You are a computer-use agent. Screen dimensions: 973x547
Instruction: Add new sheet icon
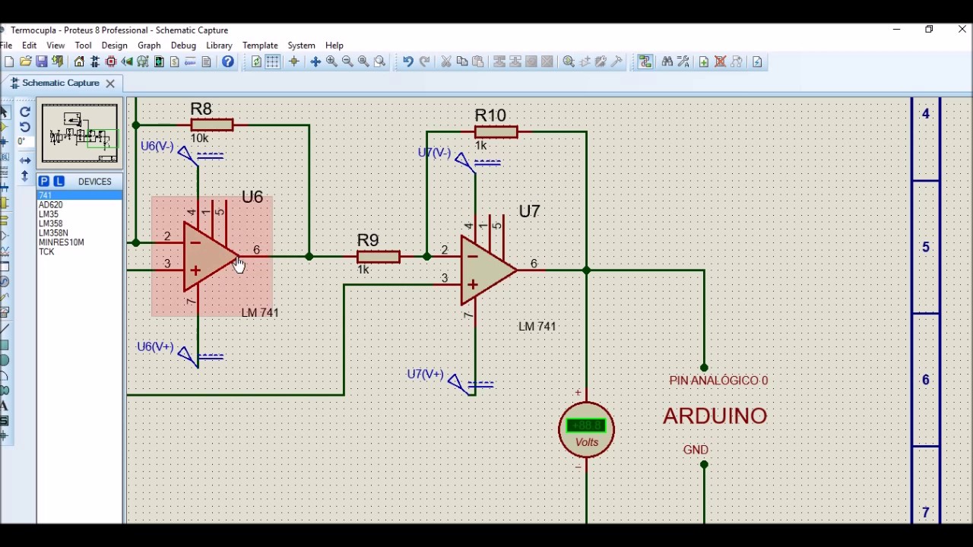[x=704, y=62]
